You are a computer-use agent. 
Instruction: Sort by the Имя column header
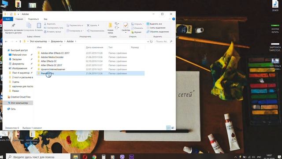(39, 47)
